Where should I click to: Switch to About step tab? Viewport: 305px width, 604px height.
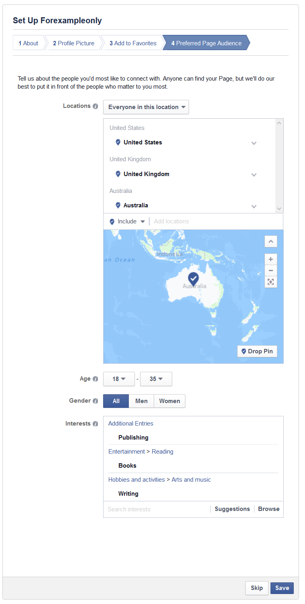tap(28, 43)
